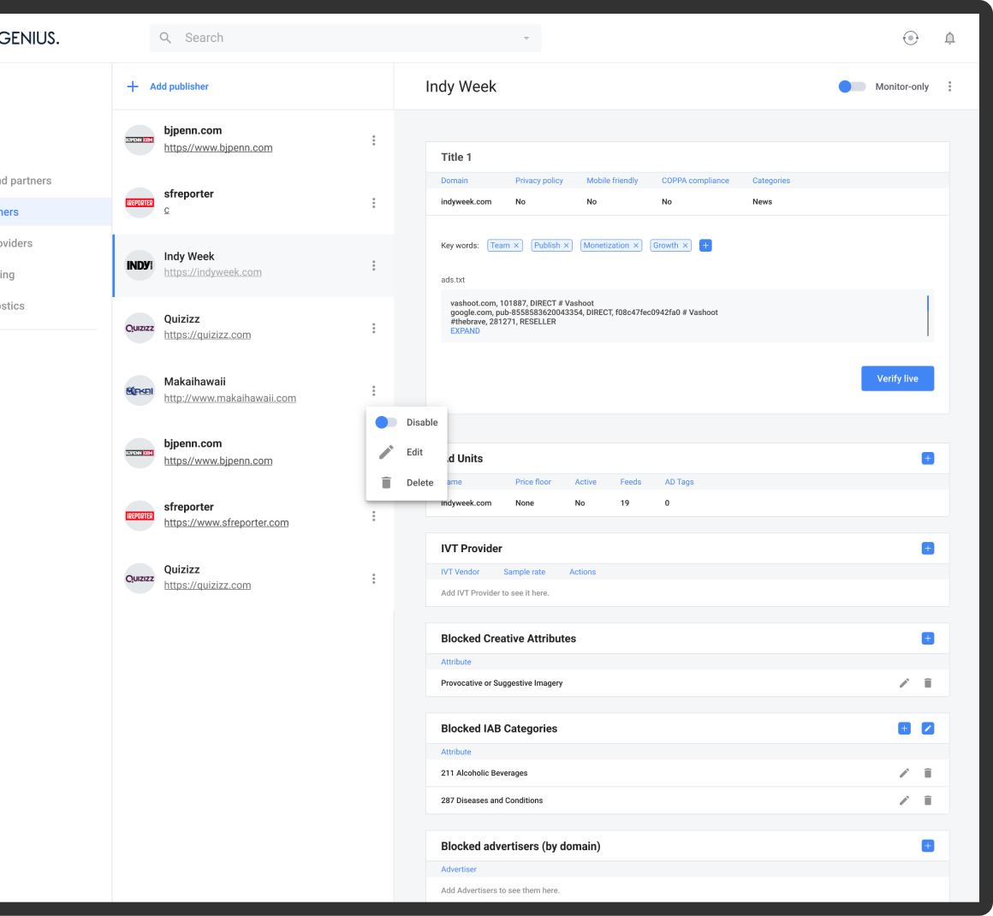Add an IVT Provider

(x=928, y=549)
